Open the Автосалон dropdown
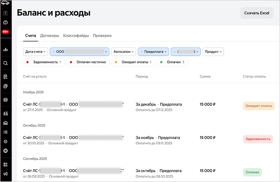The image size is (280, 182). 123,52
